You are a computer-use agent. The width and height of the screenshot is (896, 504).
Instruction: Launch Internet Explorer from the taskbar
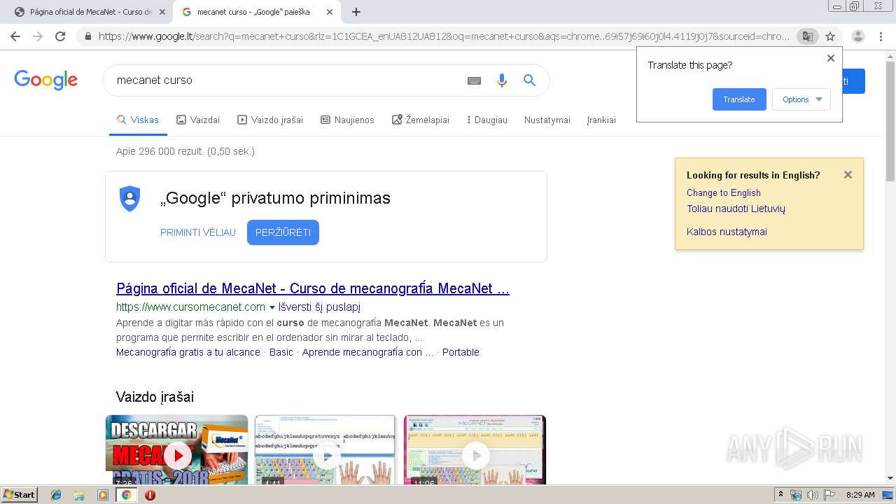[56, 495]
